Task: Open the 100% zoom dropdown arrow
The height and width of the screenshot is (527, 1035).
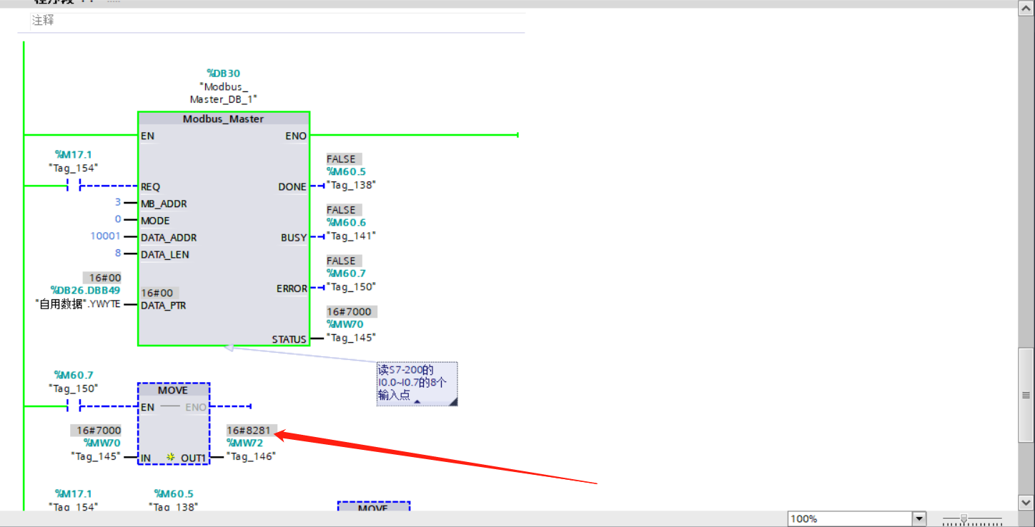Action: coord(919,519)
